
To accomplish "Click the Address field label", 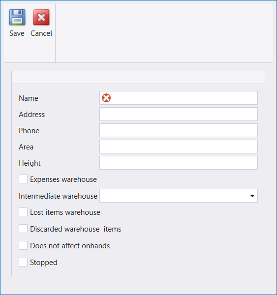I will coord(32,115).
